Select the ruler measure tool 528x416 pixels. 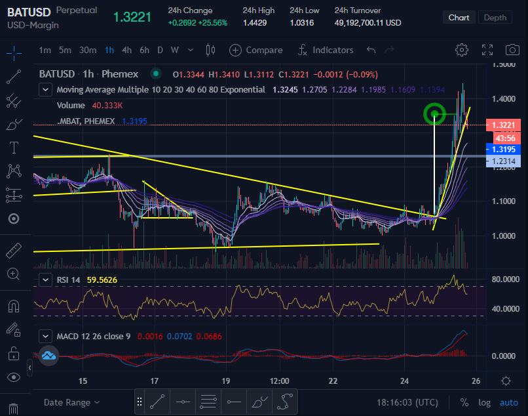pyautogui.click(x=14, y=251)
